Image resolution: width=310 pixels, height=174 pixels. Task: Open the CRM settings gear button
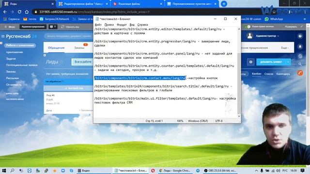click(x=251, y=62)
